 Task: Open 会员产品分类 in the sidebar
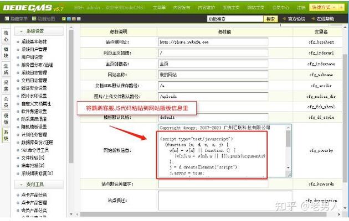(34, 211)
